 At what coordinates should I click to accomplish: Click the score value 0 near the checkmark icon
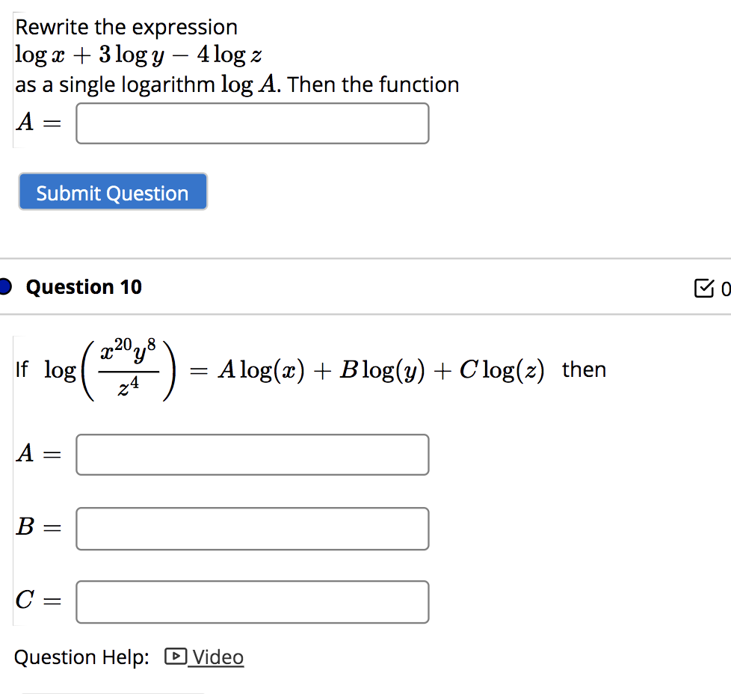727,288
